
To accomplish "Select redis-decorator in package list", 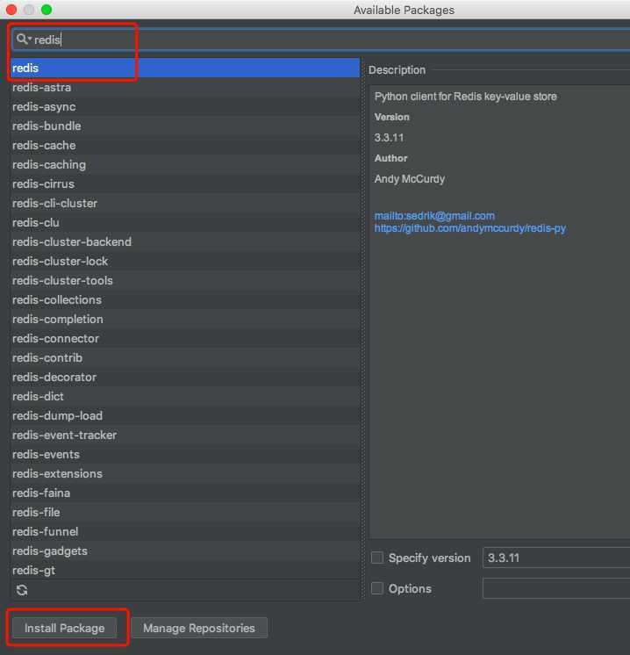I will [x=185, y=378].
